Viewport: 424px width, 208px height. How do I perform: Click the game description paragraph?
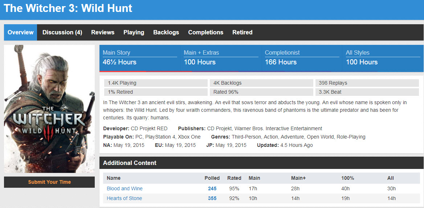[x=255, y=110]
